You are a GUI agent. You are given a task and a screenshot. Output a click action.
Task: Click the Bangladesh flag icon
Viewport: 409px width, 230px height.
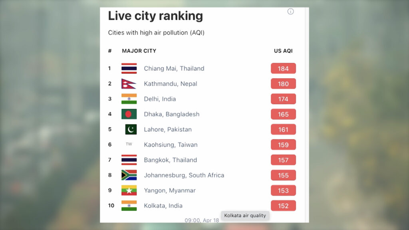[129, 114]
